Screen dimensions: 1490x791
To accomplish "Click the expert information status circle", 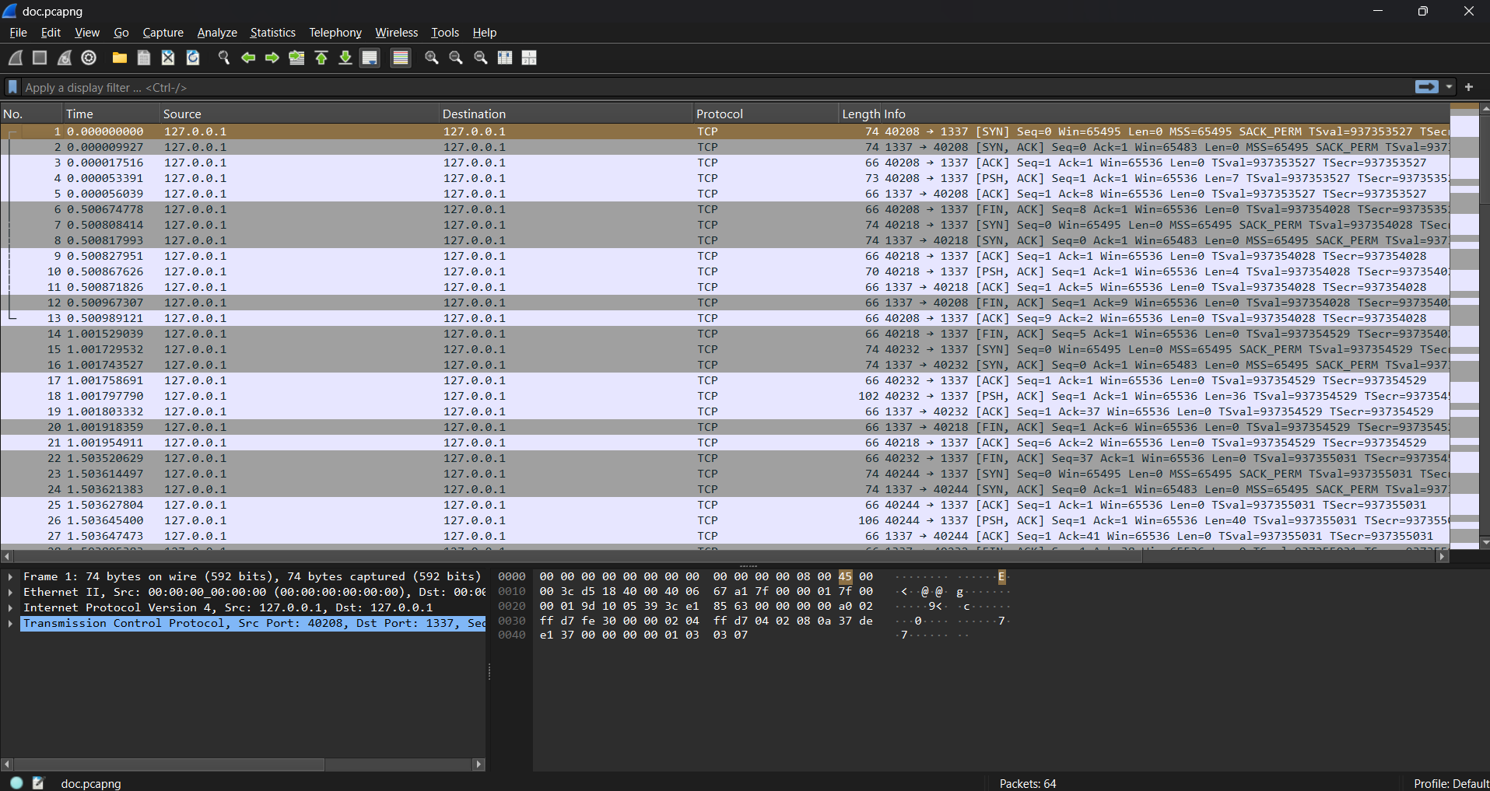I will 16,782.
